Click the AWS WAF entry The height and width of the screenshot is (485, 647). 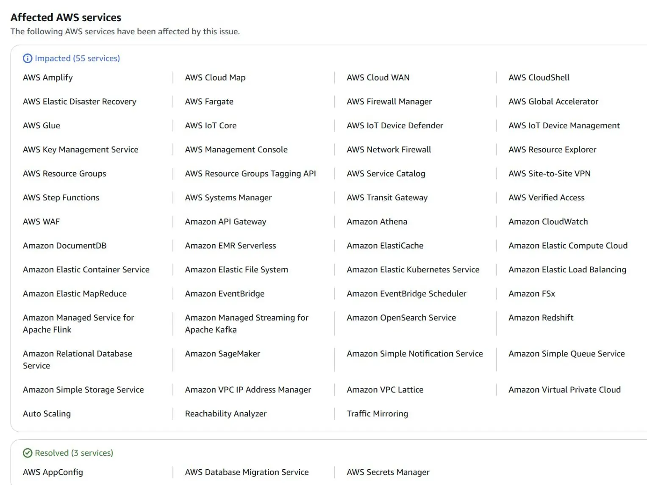pyautogui.click(x=42, y=222)
